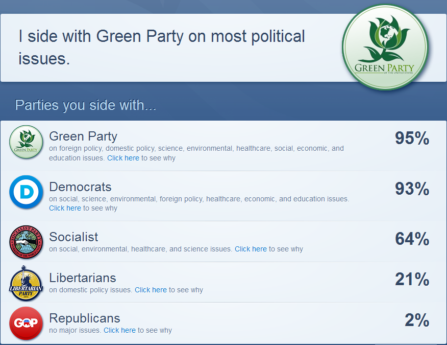Click the 95% Green Party score
This screenshot has height=345, width=447.
[x=412, y=138]
